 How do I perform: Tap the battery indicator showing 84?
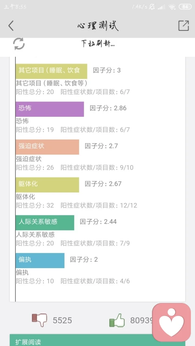(x=185, y=7)
